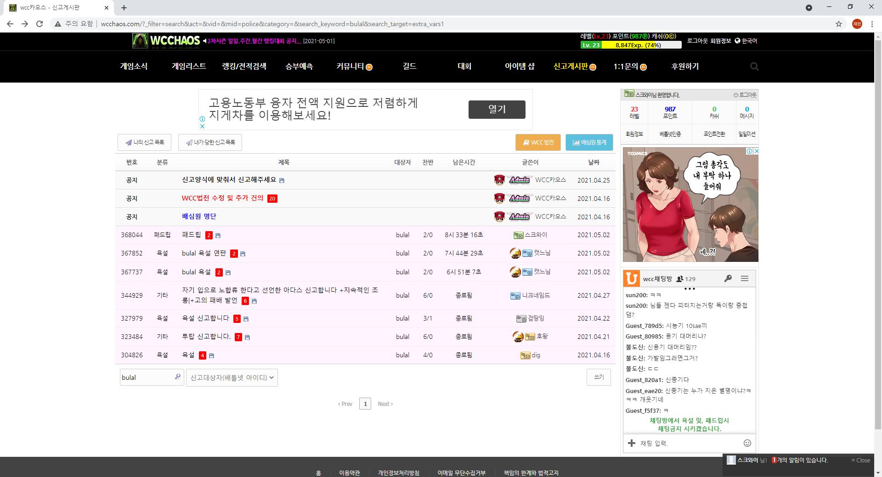Open the Chrome tab search dropdown arrow
The image size is (882, 477).
(809, 7)
